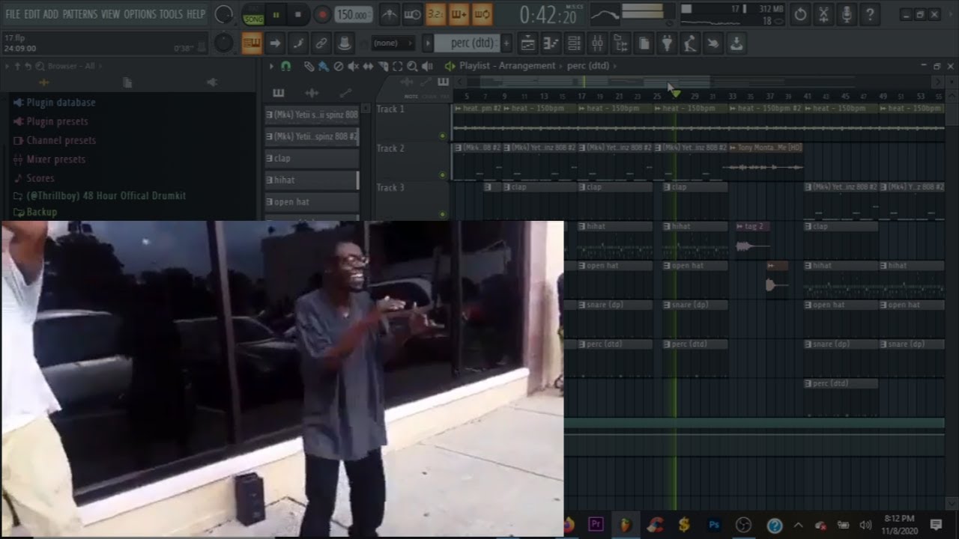This screenshot has height=539, width=959.
Task: Open the playlist menu arrow
Action: pyautogui.click(x=271, y=66)
